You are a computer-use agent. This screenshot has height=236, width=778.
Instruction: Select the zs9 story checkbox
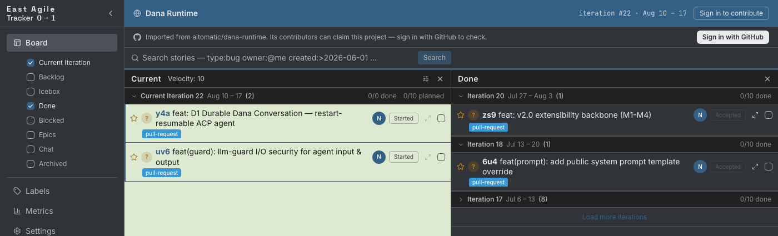(769, 115)
